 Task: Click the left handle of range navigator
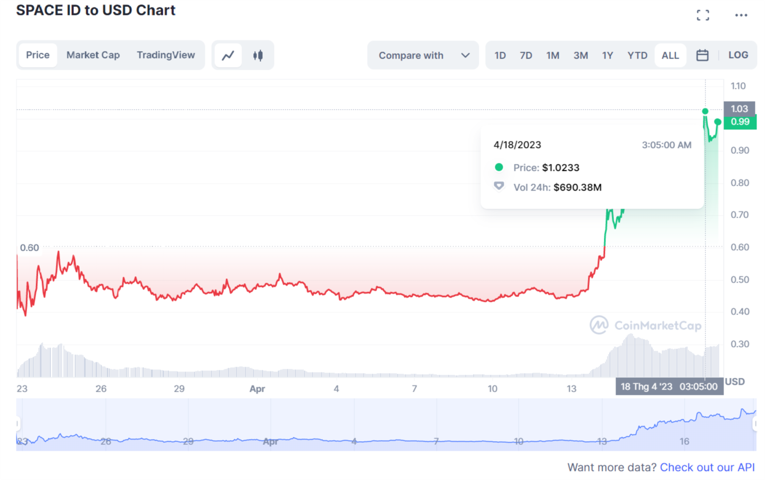(18, 424)
